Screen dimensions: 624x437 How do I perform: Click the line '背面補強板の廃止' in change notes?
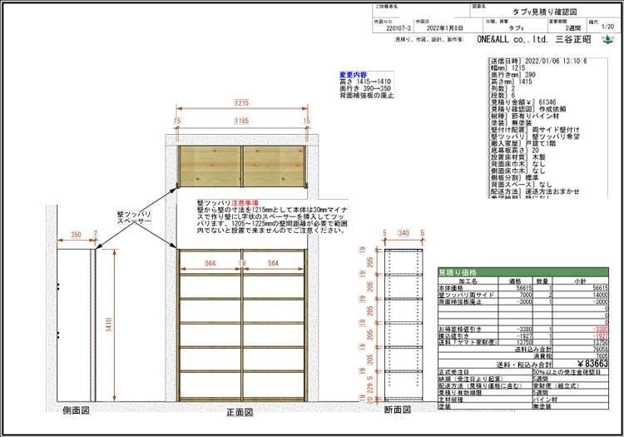coord(366,96)
